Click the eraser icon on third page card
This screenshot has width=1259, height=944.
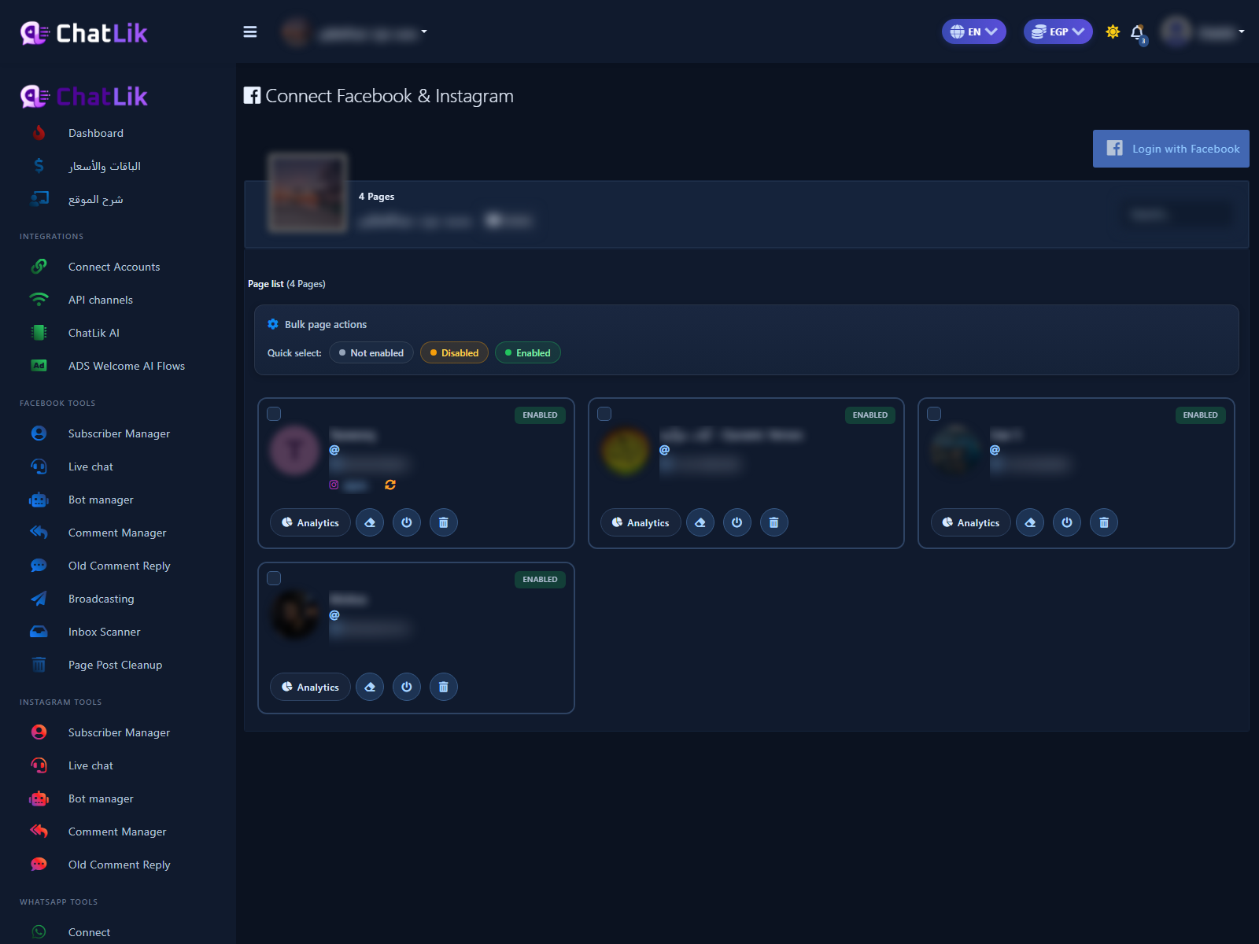[x=1030, y=522]
